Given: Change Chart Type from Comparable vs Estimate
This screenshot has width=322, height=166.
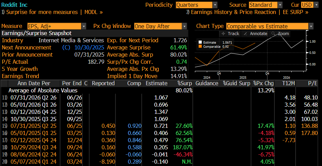Looking at the screenshot, I should pos(269,26).
